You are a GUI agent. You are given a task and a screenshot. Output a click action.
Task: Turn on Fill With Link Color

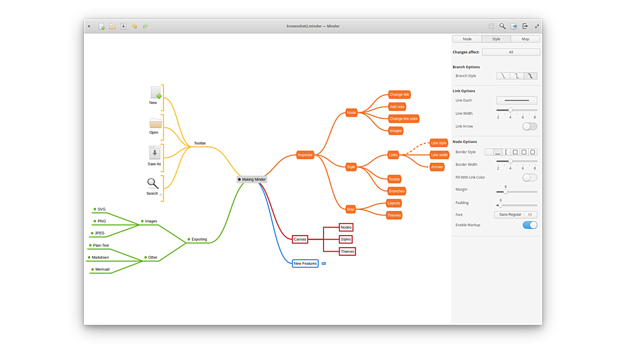530,178
